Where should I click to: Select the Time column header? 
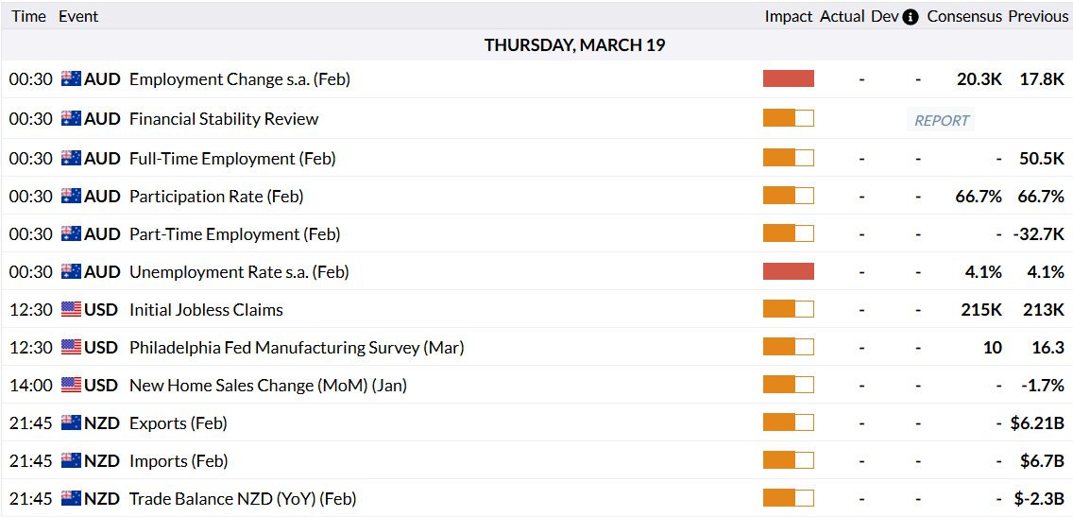28,17
